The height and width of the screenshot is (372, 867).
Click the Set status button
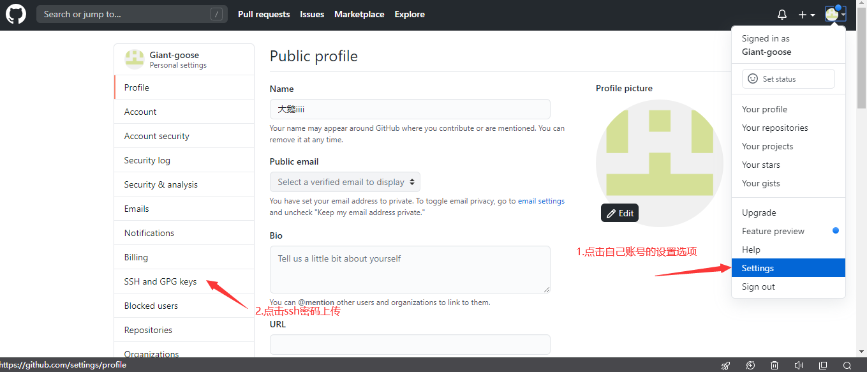tap(789, 78)
